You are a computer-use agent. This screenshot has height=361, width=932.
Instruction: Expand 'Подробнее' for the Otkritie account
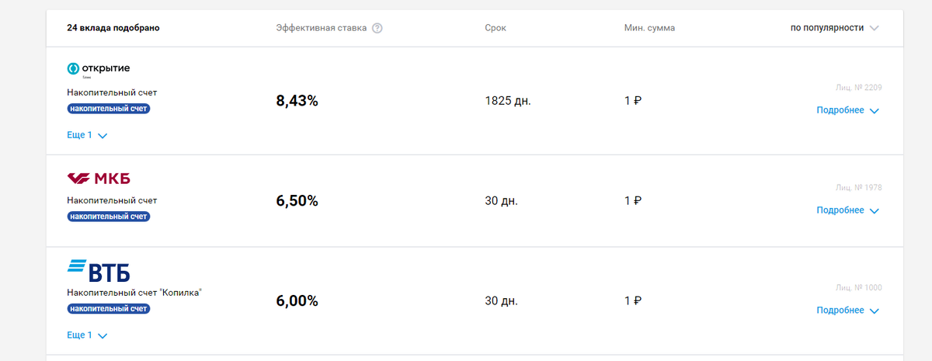click(x=847, y=110)
